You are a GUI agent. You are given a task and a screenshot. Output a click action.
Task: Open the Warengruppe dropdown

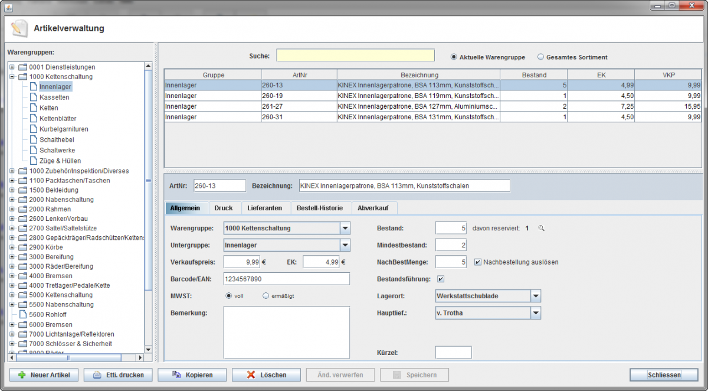[x=345, y=229]
